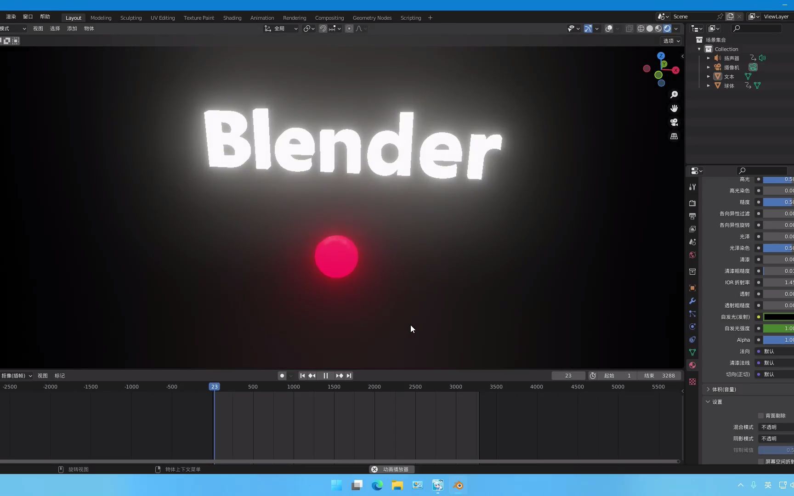Open the 标记 menu in timeline
794x496 pixels.
60,376
